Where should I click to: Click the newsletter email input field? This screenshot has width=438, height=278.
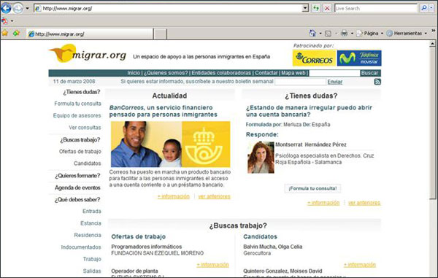coord(300,82)
